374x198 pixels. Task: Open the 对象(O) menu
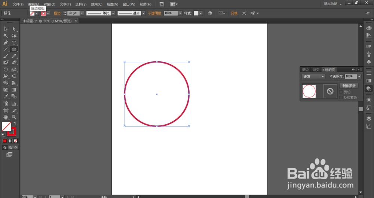pyautogui.click(x=49, y=4)
